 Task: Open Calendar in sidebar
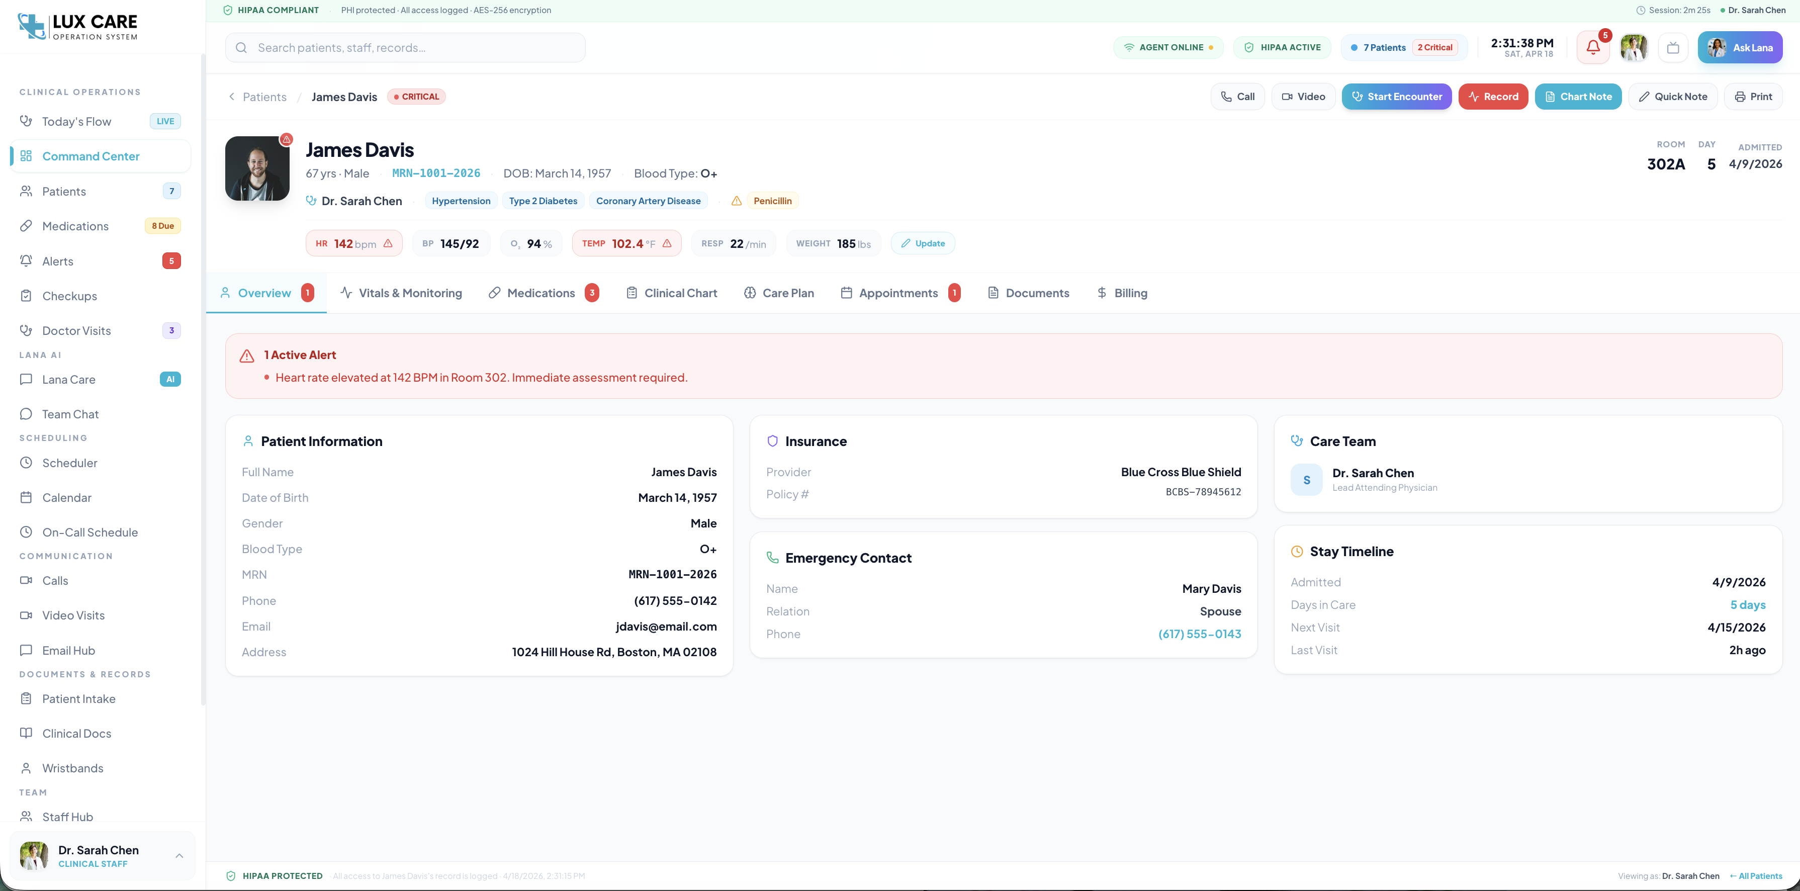(x=101, y=498)
